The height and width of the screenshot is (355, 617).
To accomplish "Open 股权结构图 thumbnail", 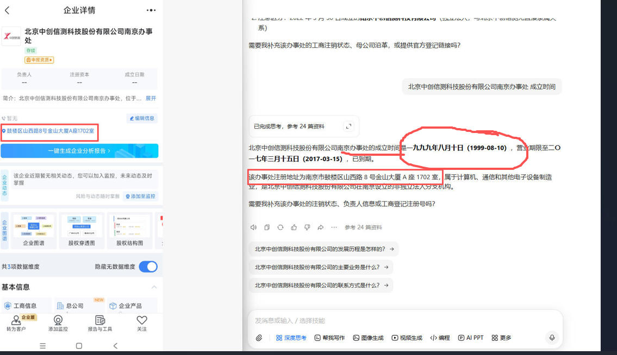I will [130, 230].
